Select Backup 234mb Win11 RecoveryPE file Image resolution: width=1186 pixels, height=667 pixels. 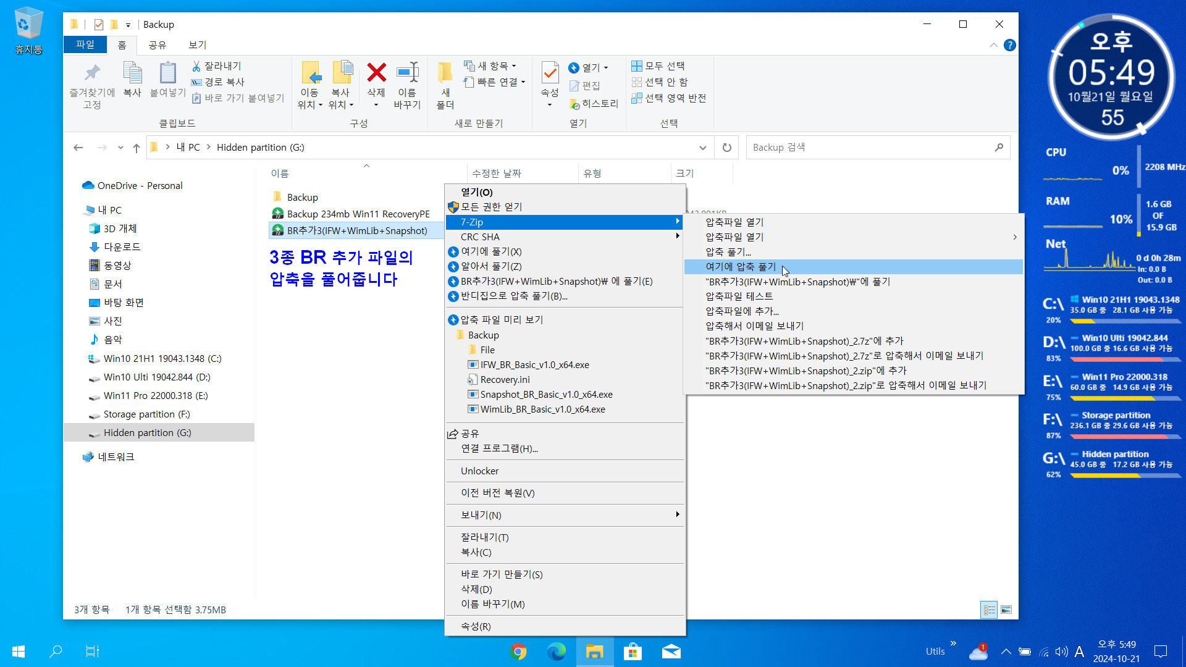[357, 214]
